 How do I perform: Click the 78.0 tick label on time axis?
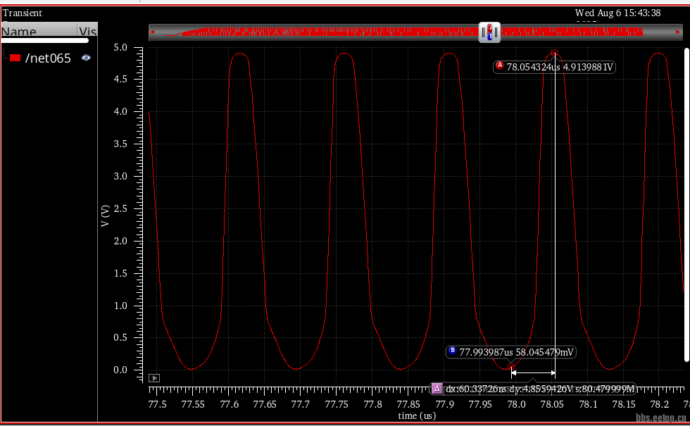[516, 404]
